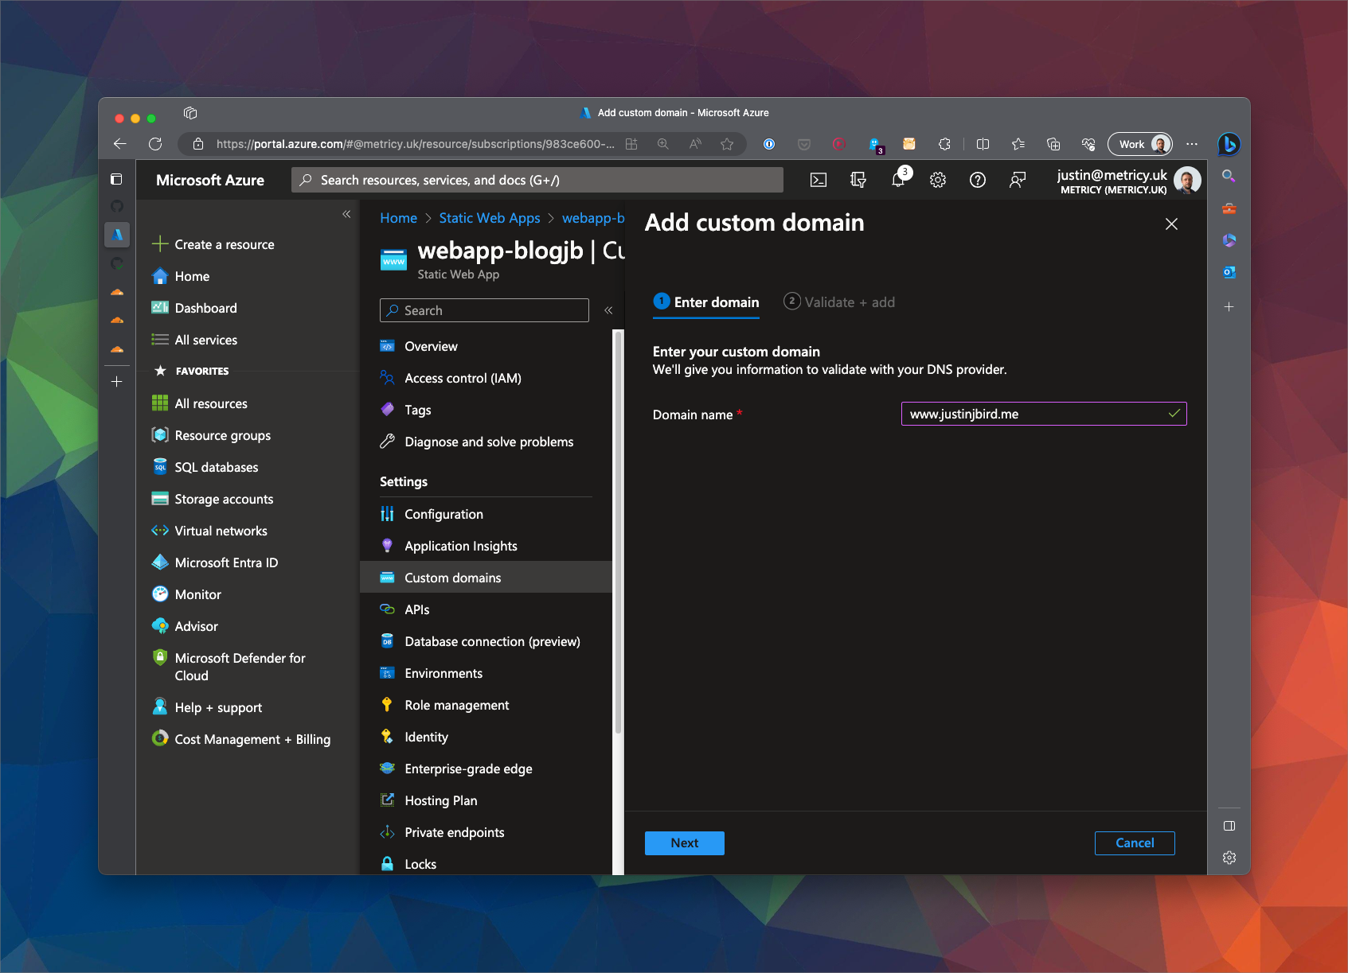Click the Next button
The image size is (1348, 973).
pyautogui.click(x=684, y=843)
